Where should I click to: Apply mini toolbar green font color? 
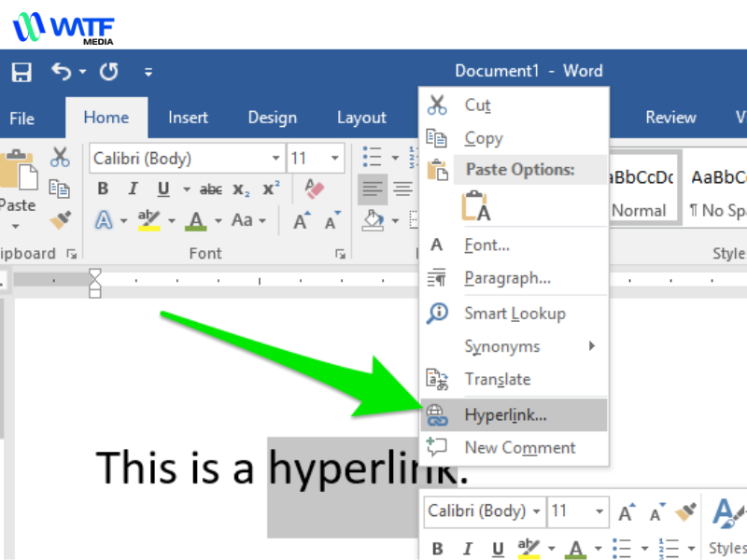[x=575, y=549]
